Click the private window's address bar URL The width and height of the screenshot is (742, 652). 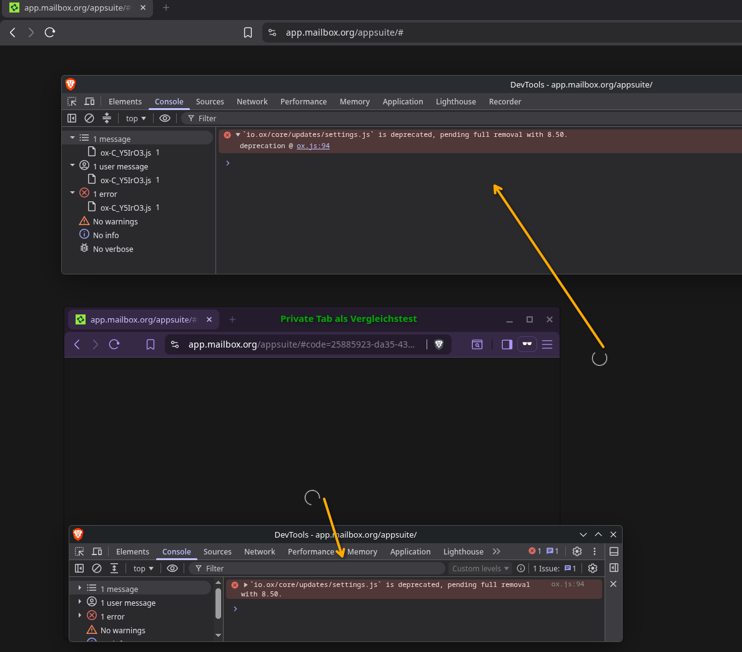302,344
